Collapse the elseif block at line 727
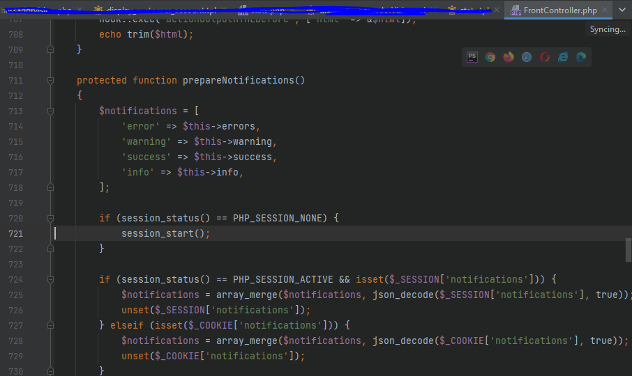Screen dimensions: 632x376 point(50,325)
